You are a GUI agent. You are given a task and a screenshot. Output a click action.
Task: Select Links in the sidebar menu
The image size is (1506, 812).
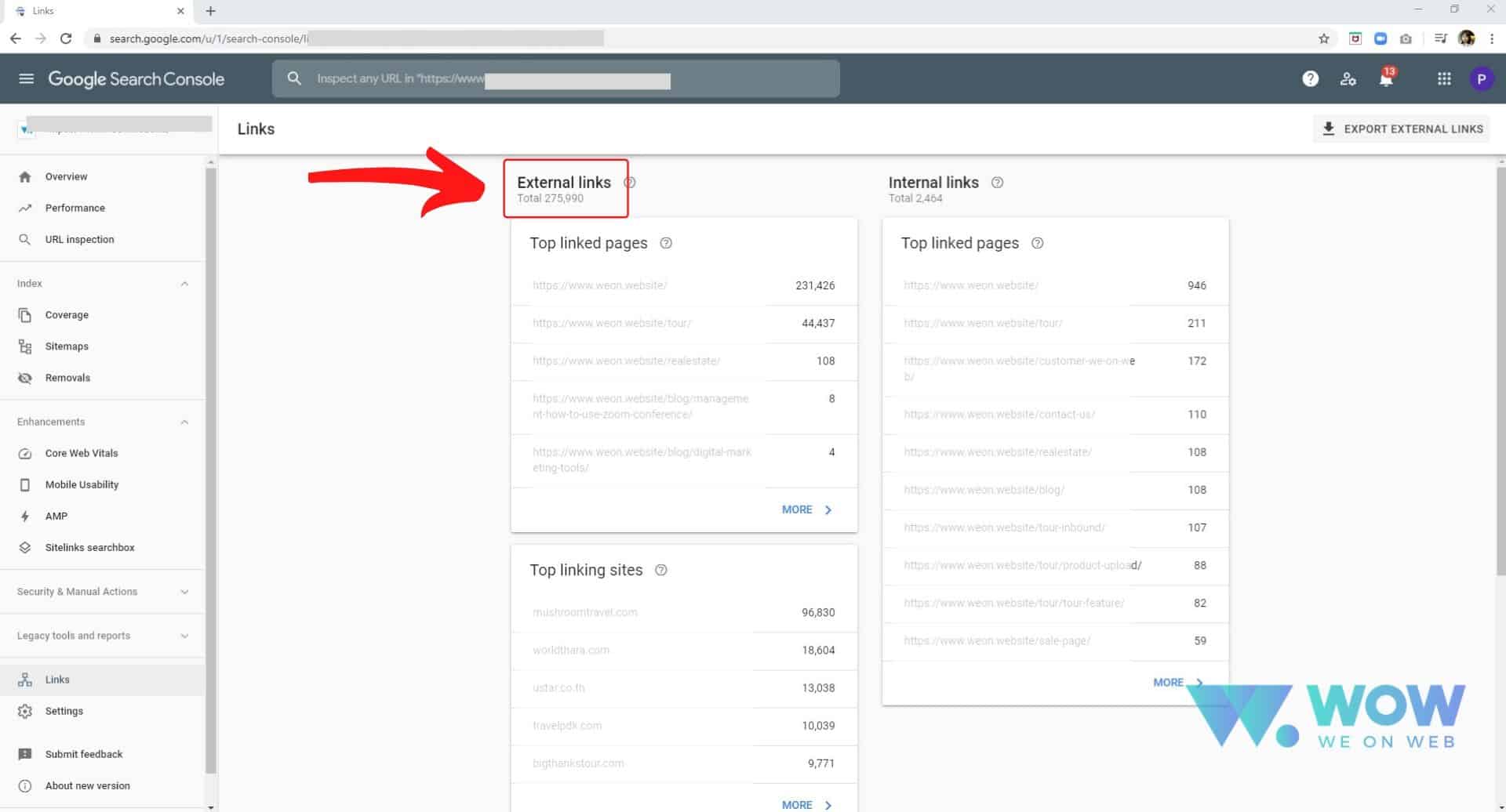click(56, 679)
